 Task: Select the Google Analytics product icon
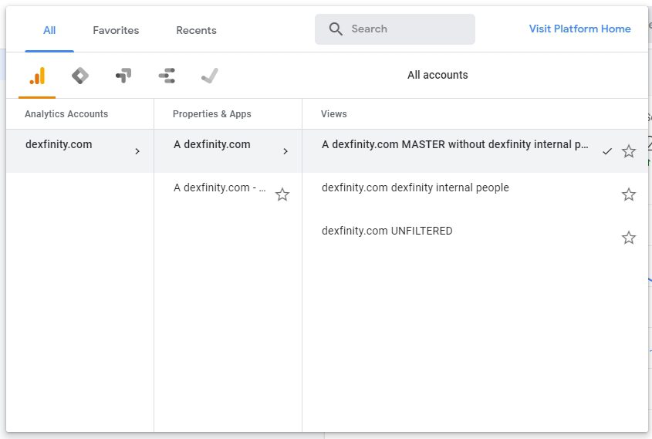tap(37, 76)
